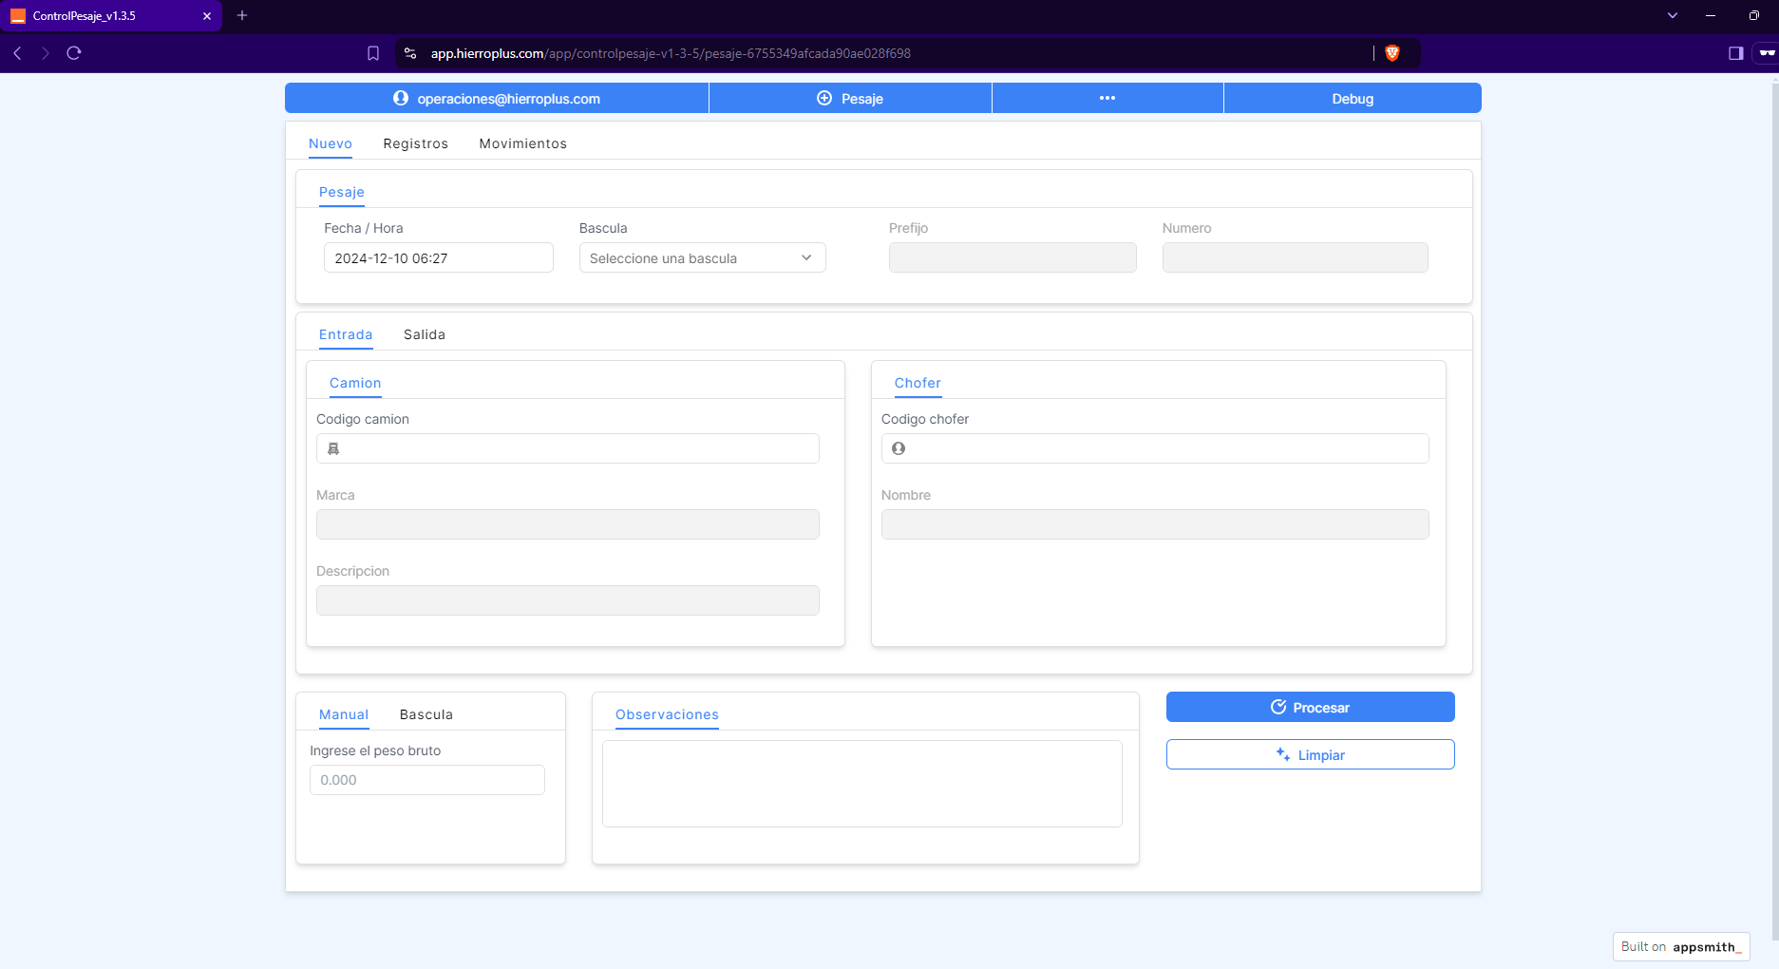Click the Brave Shields lion icon
Image resolution: width=1779 pixels, height=969 pixels.
[x=1392, y=53]
